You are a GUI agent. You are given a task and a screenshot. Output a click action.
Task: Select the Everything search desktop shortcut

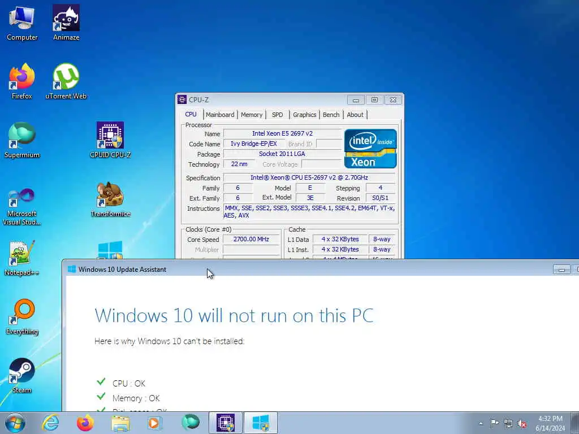point(22,316)
